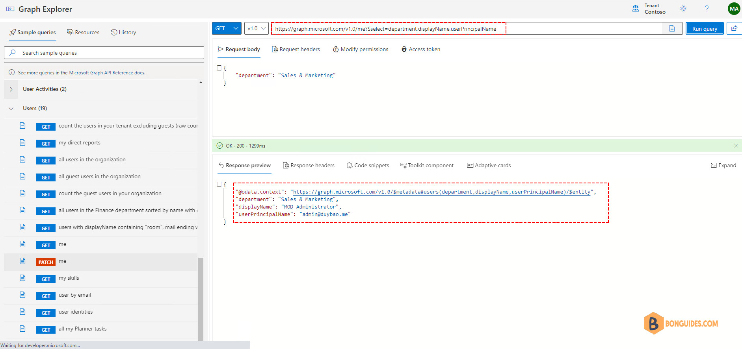Screen dimensions: 742x349
Task: Select the 'user identities' sample query
Action: [x=76, y=312]
